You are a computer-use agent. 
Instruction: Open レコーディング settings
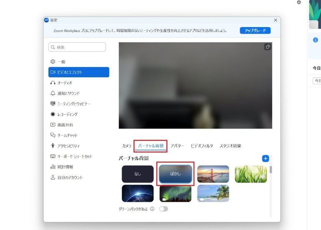coord(67,114)
